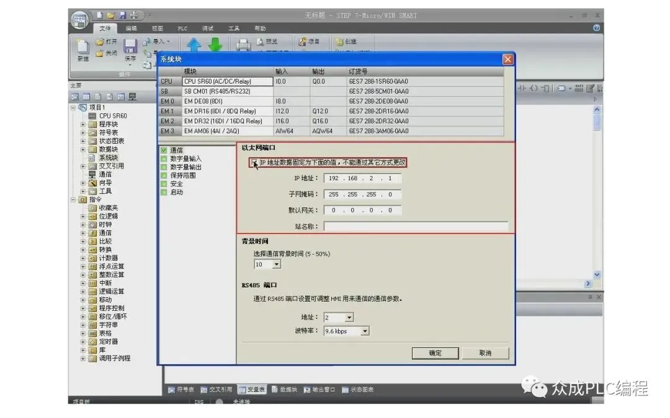Open the 编辑 ribbon tab
The width and height of the screenshot is (670, 418).
[x=131, y=28]
